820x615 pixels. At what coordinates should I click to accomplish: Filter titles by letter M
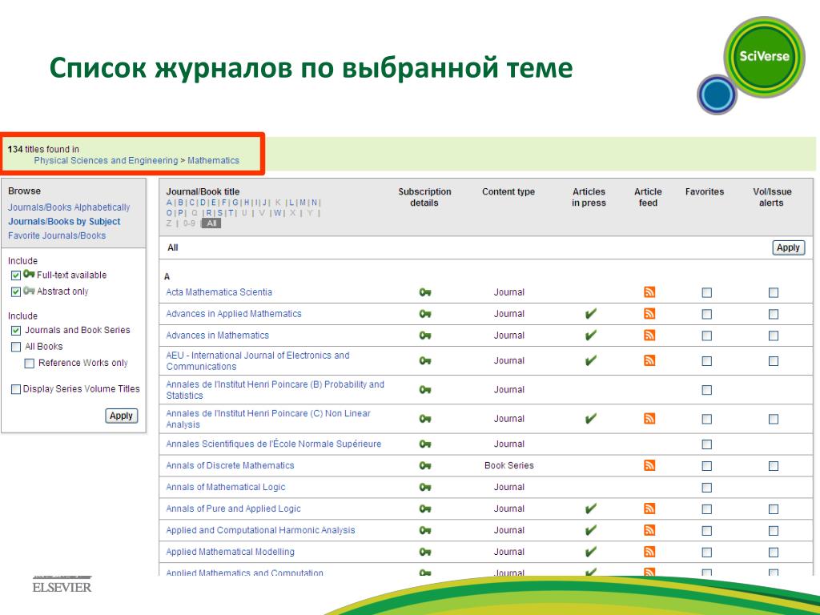pos(303,203)
